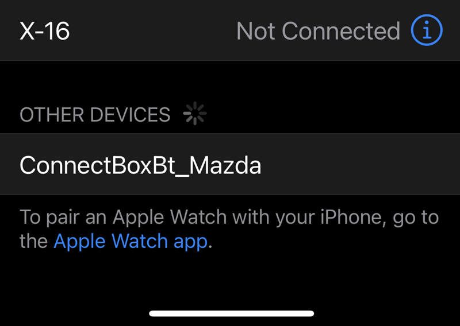
Task: Tap the Not Connected status text
Action: click(x=318, y=31)
